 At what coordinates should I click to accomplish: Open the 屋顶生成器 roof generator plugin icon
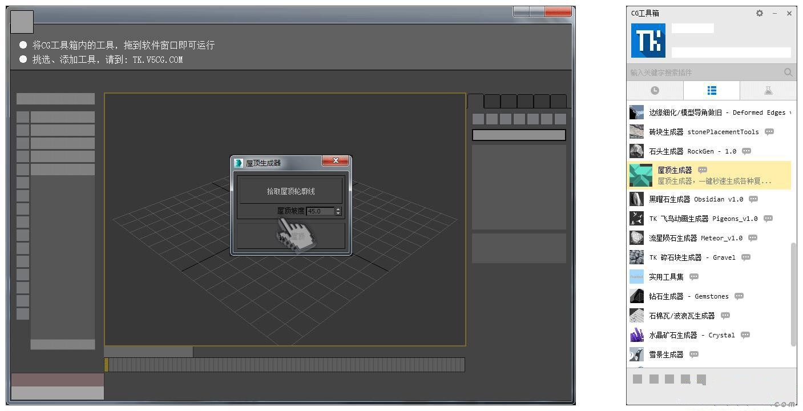pos(640,175)
